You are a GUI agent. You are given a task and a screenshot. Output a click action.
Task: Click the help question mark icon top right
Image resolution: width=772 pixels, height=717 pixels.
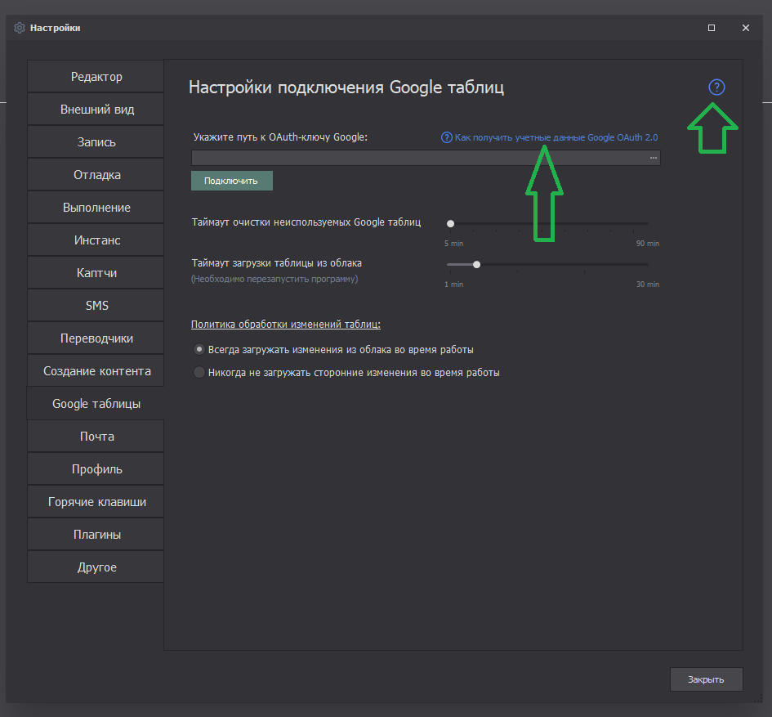click(716, 87)
